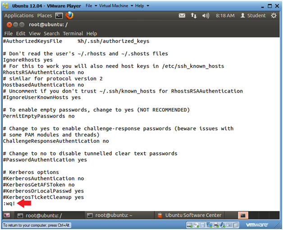
Task: Open the Terminal menu in menu bar
Action: (x=73, y=33)
